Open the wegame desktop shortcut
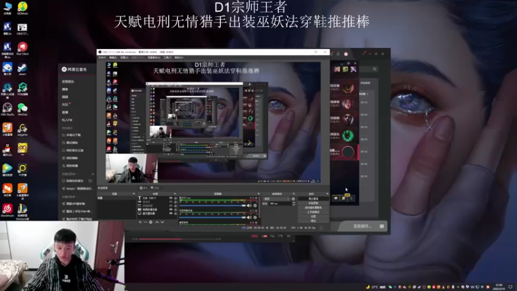 pos(22,130)
